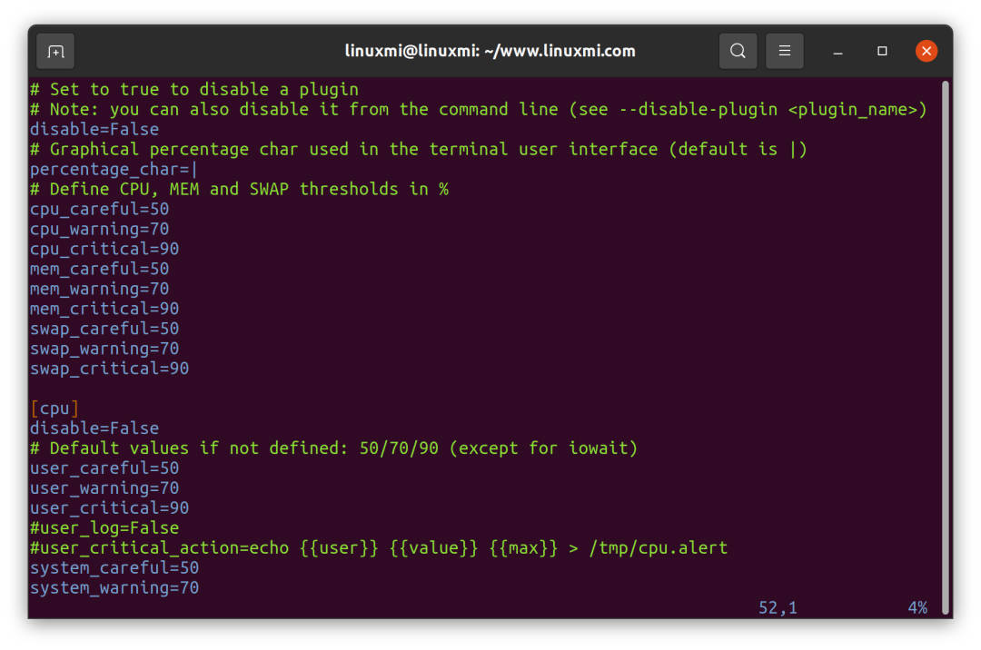Image resolution: width=981 pixels, height=650 pixels.
Task: Click the system_careful=50 line
Action: [114, 568]
